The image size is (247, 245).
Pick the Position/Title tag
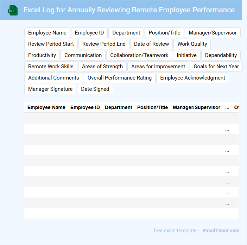164,33
